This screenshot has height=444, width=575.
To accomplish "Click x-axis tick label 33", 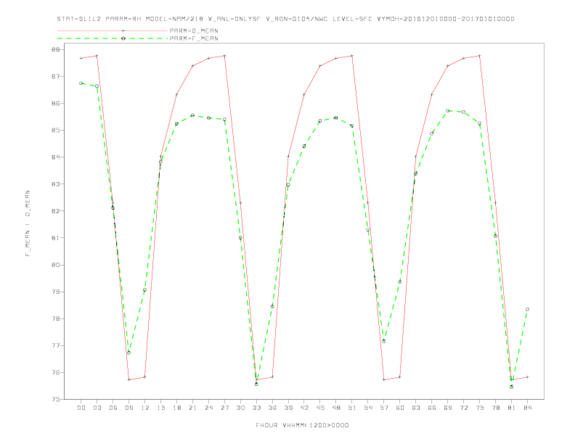I will pos(256,408).
